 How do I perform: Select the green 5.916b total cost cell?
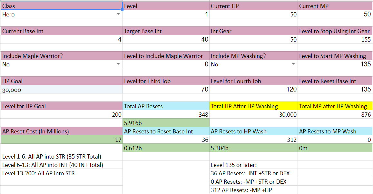coord(166,123)
